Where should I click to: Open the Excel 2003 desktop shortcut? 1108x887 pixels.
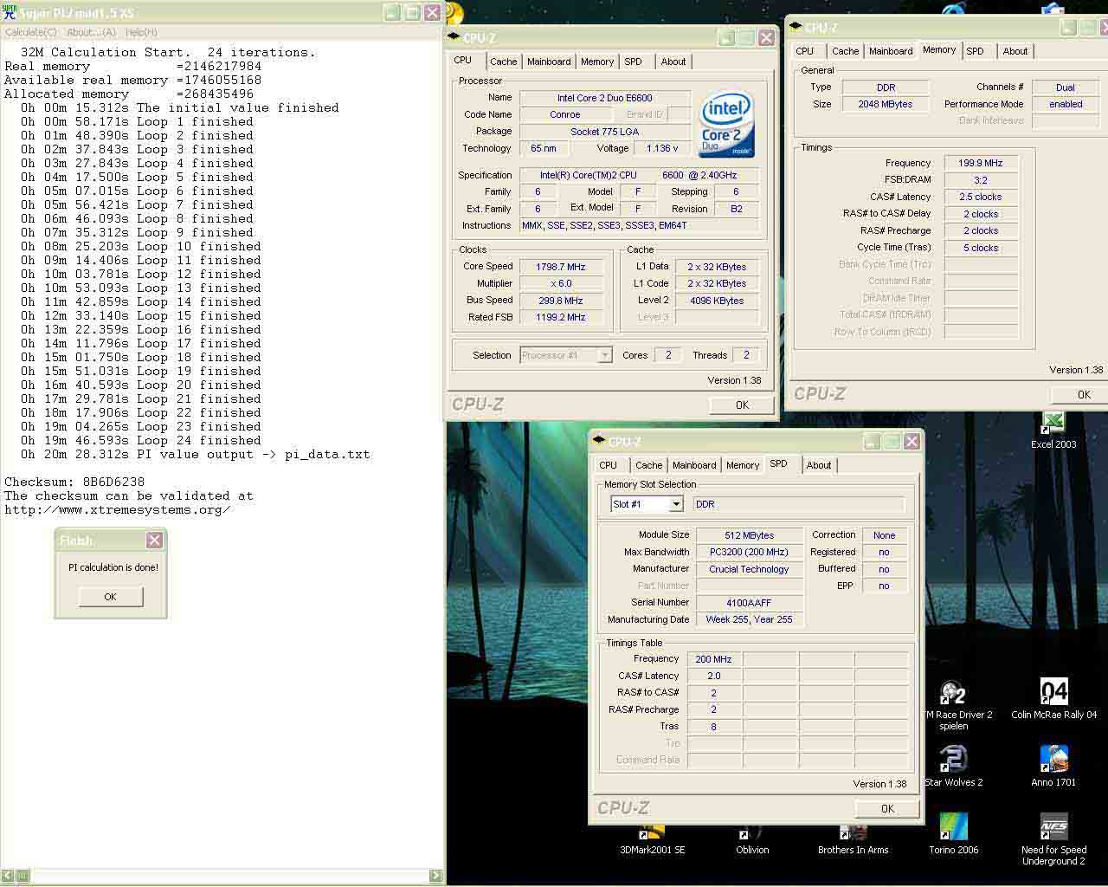click(x=1053, y=431)
